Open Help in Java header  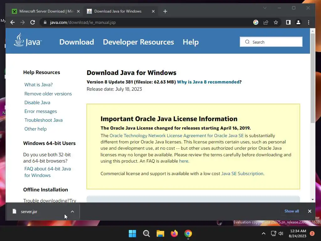coord(191,42)
